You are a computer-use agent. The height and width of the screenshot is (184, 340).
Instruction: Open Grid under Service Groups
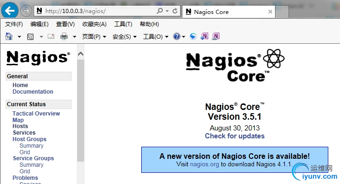[25, 171]
